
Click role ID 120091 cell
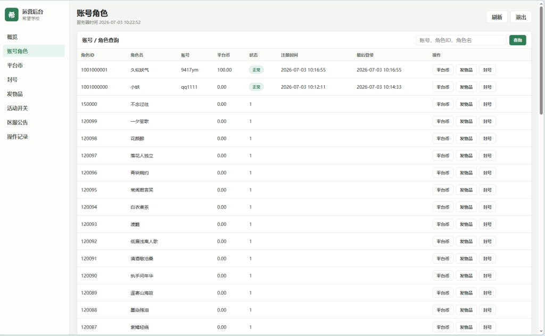tap(89, 258)
